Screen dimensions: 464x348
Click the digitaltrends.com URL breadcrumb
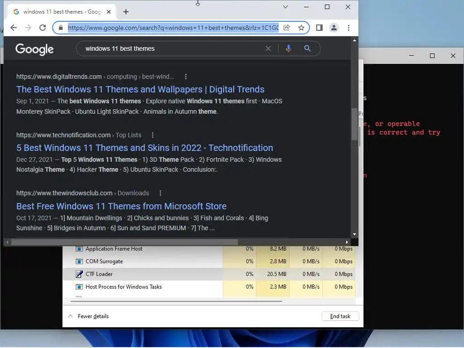coord(95,77)
